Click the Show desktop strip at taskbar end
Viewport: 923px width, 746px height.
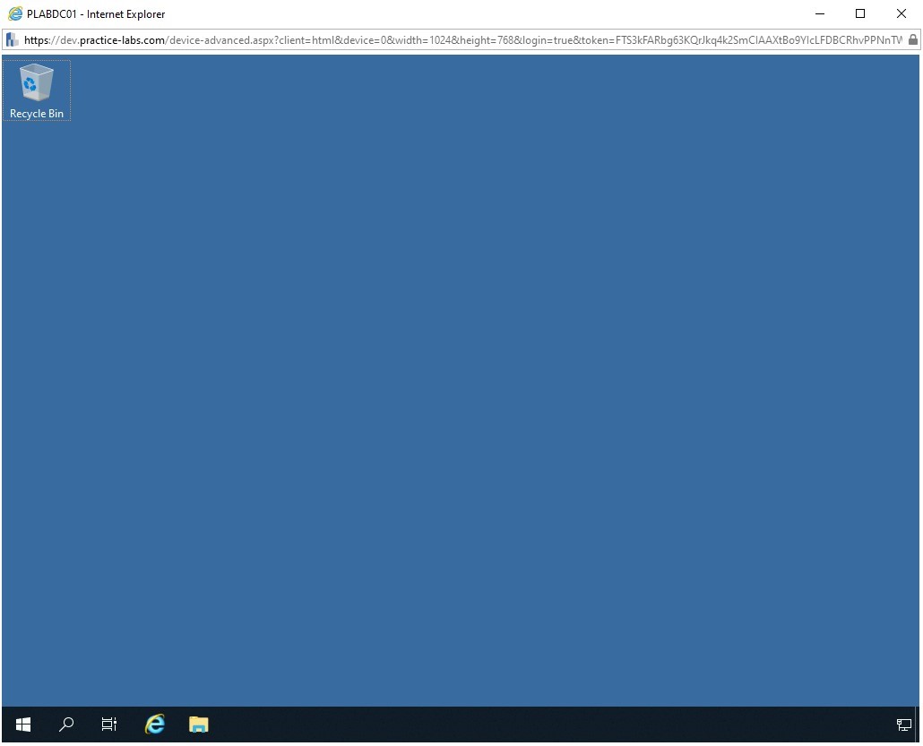point(918,725)
